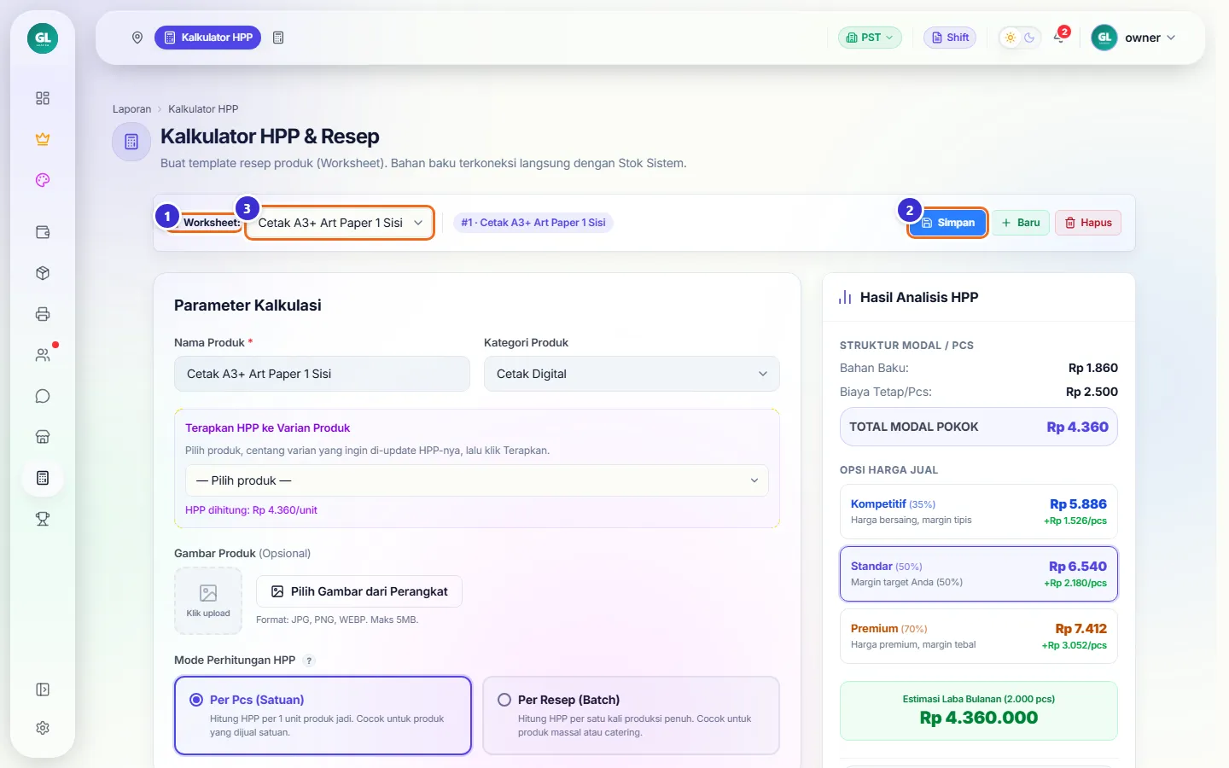
Task: Open the dashboard grid icon in sidebar
Action: point(43,98)
